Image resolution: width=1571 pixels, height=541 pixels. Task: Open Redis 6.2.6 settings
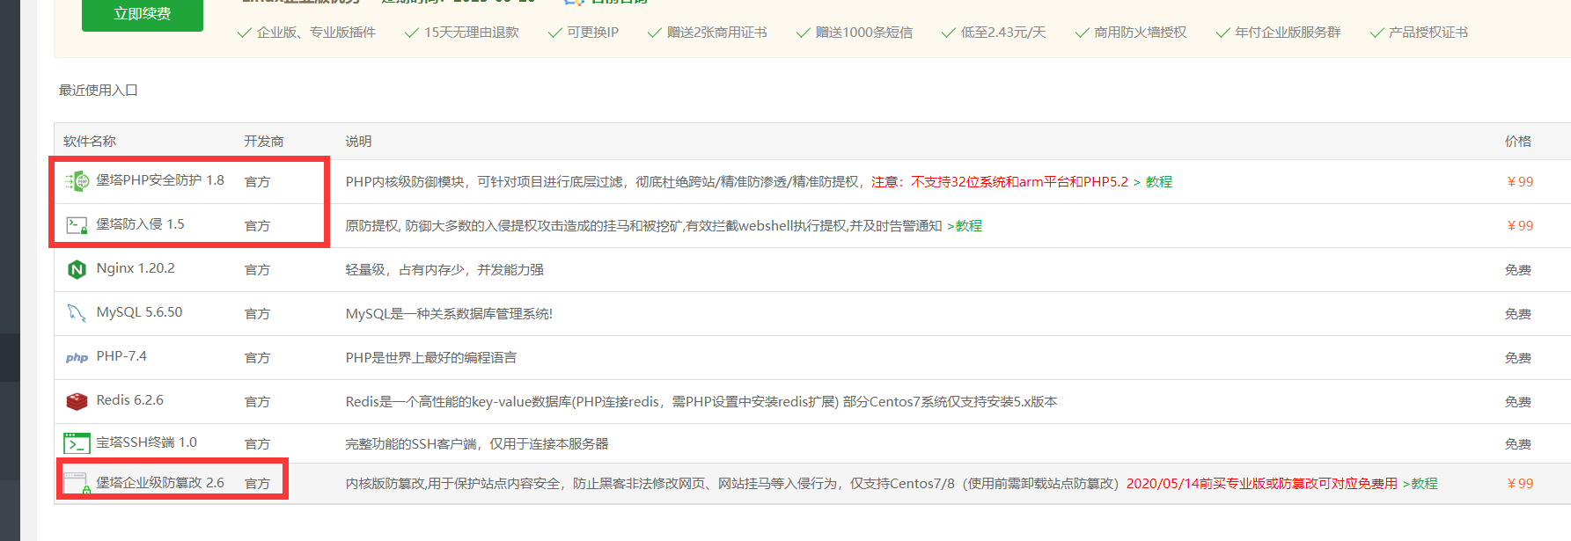point(130,400)
